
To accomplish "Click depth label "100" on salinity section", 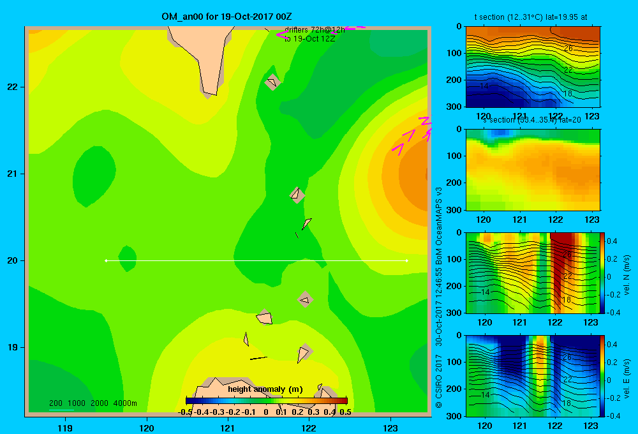I will point(456,156).
